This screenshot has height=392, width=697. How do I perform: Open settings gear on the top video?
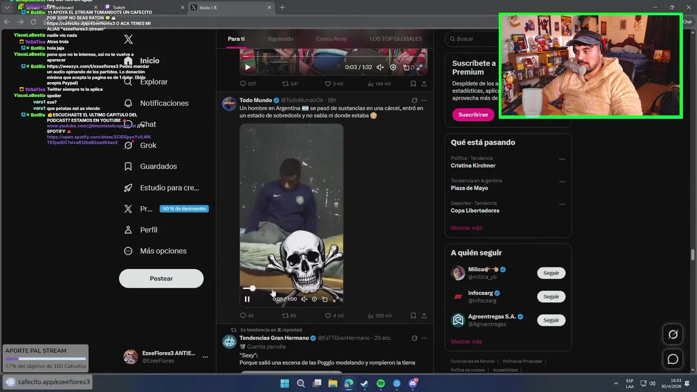[x=393, y=67]
